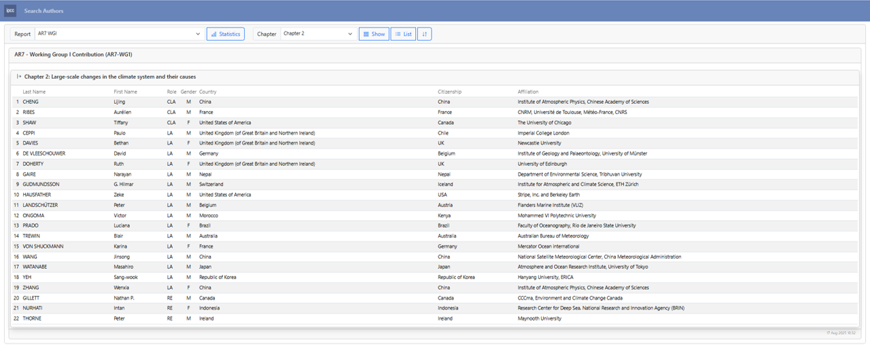870x345 pixels.
Task: Click the Show grid button
Action: tap(374, 34)
